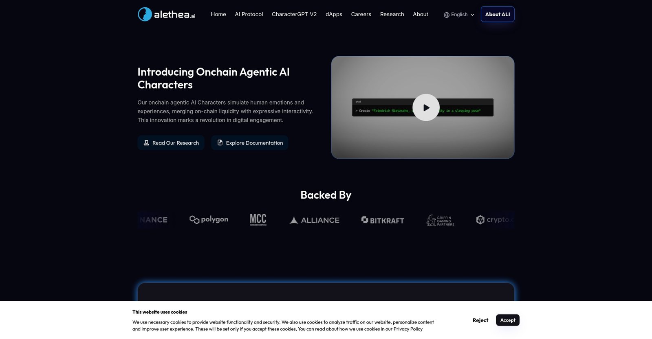Image resolution: width=652 pixels, height=339 pixels.
Task: Open the Home nav item
Action: [x=218, y=14]
